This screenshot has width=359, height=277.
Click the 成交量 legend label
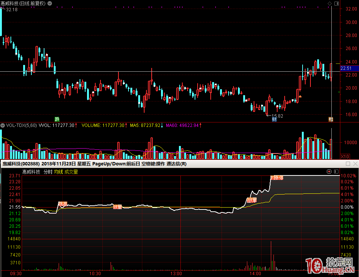click(71, 172)
